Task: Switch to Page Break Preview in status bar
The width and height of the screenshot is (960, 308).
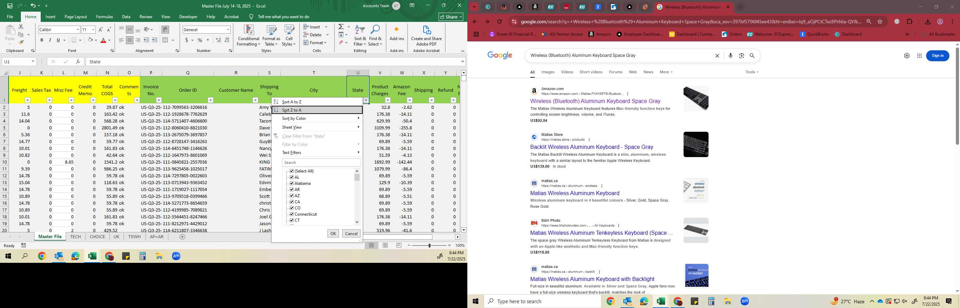Action: pyautogui.click(x=399, y=245)
